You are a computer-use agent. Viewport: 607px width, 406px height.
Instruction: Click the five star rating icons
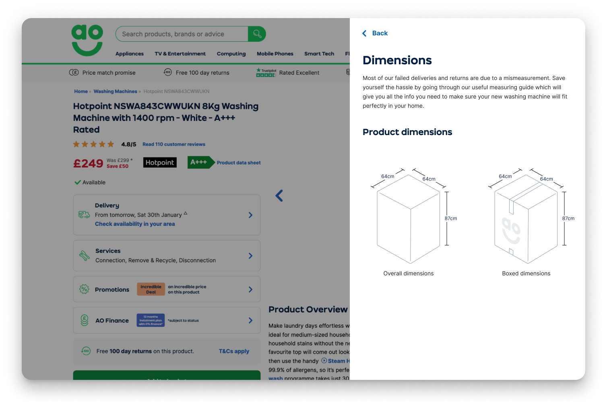[x=93, y=144]
